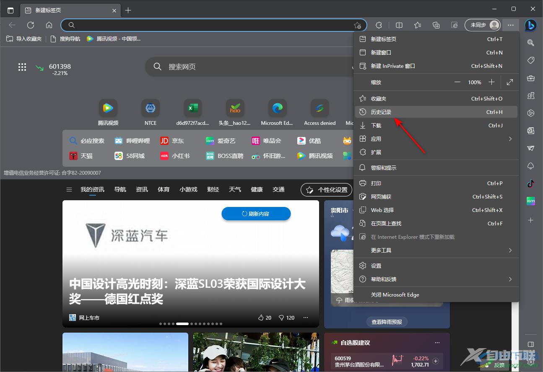This screenshot has width=543, height=372.
Task: Click the 未同步 profile button
Action: pos(483,25)
